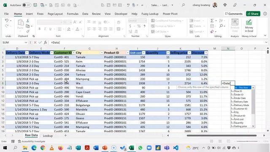Expand the formula bar chevron
The width and height of the screenshot is (270, 152).
click(x=266, y=42)
